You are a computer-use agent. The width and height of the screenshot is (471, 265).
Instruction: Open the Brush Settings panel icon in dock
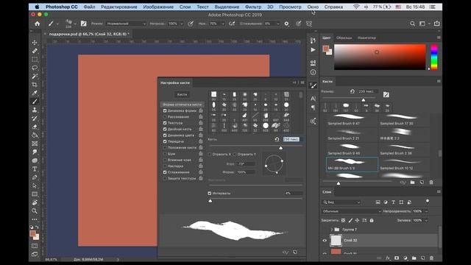click(313, 85)
